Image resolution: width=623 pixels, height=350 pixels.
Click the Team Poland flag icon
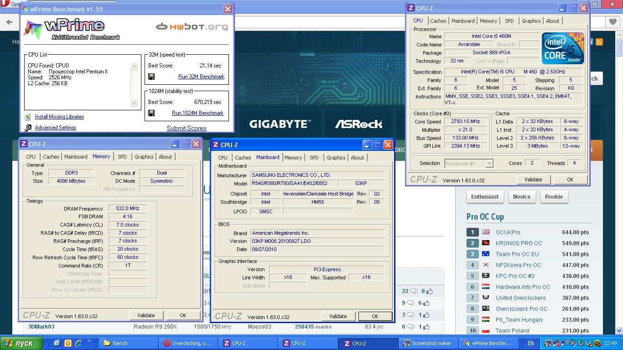coord(486,330)
